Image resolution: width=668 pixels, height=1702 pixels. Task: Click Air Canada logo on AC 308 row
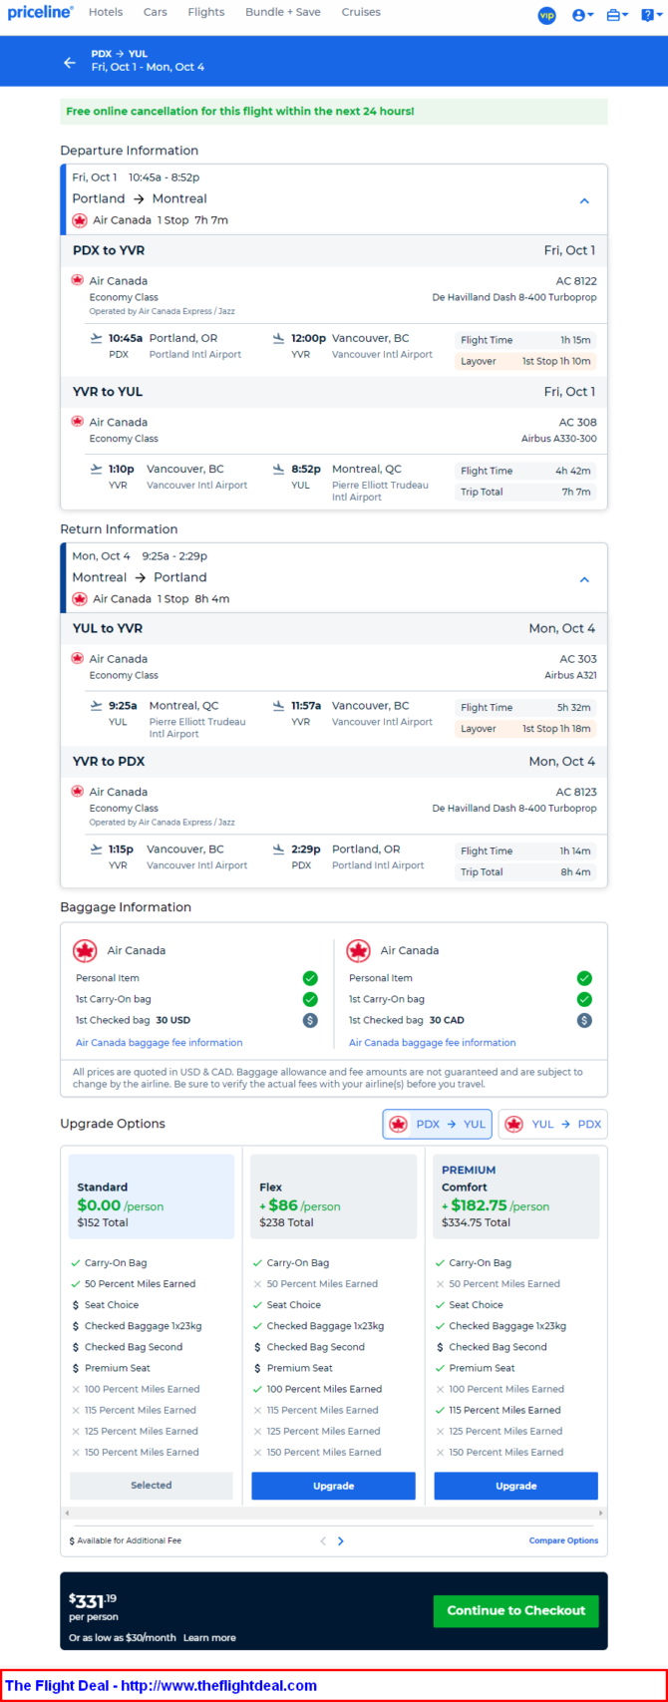[78, 421]
